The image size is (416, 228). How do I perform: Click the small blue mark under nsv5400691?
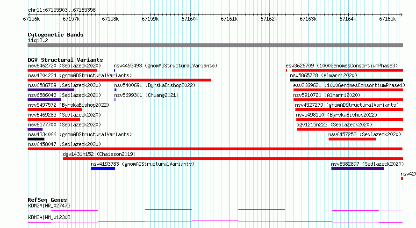pyautogui.click(x=115, y=90)
